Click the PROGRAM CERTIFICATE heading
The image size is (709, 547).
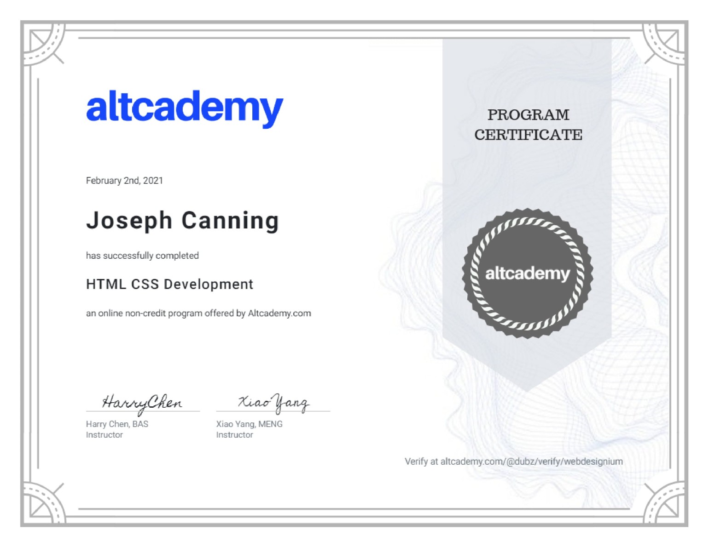(528, 125)
